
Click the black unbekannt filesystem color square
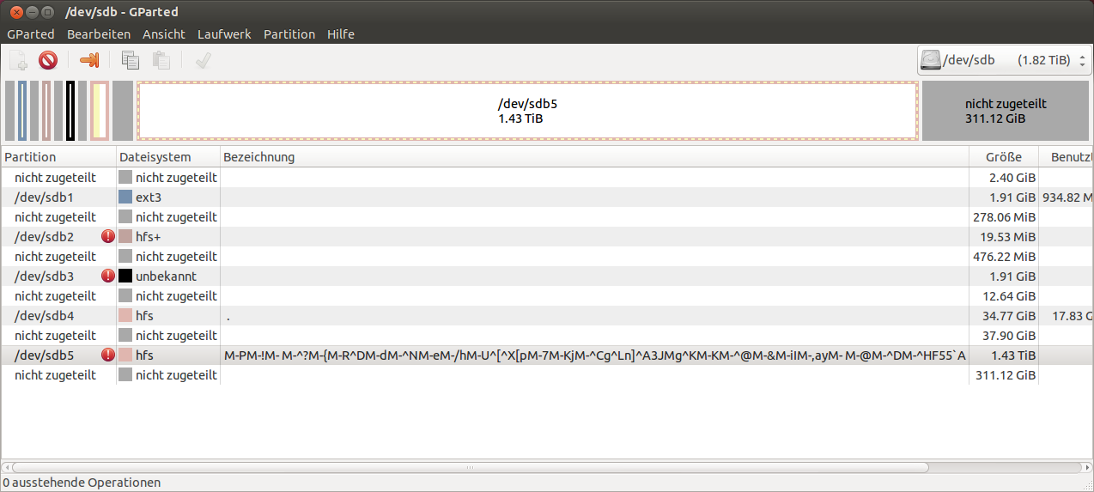tap(125, 276)
